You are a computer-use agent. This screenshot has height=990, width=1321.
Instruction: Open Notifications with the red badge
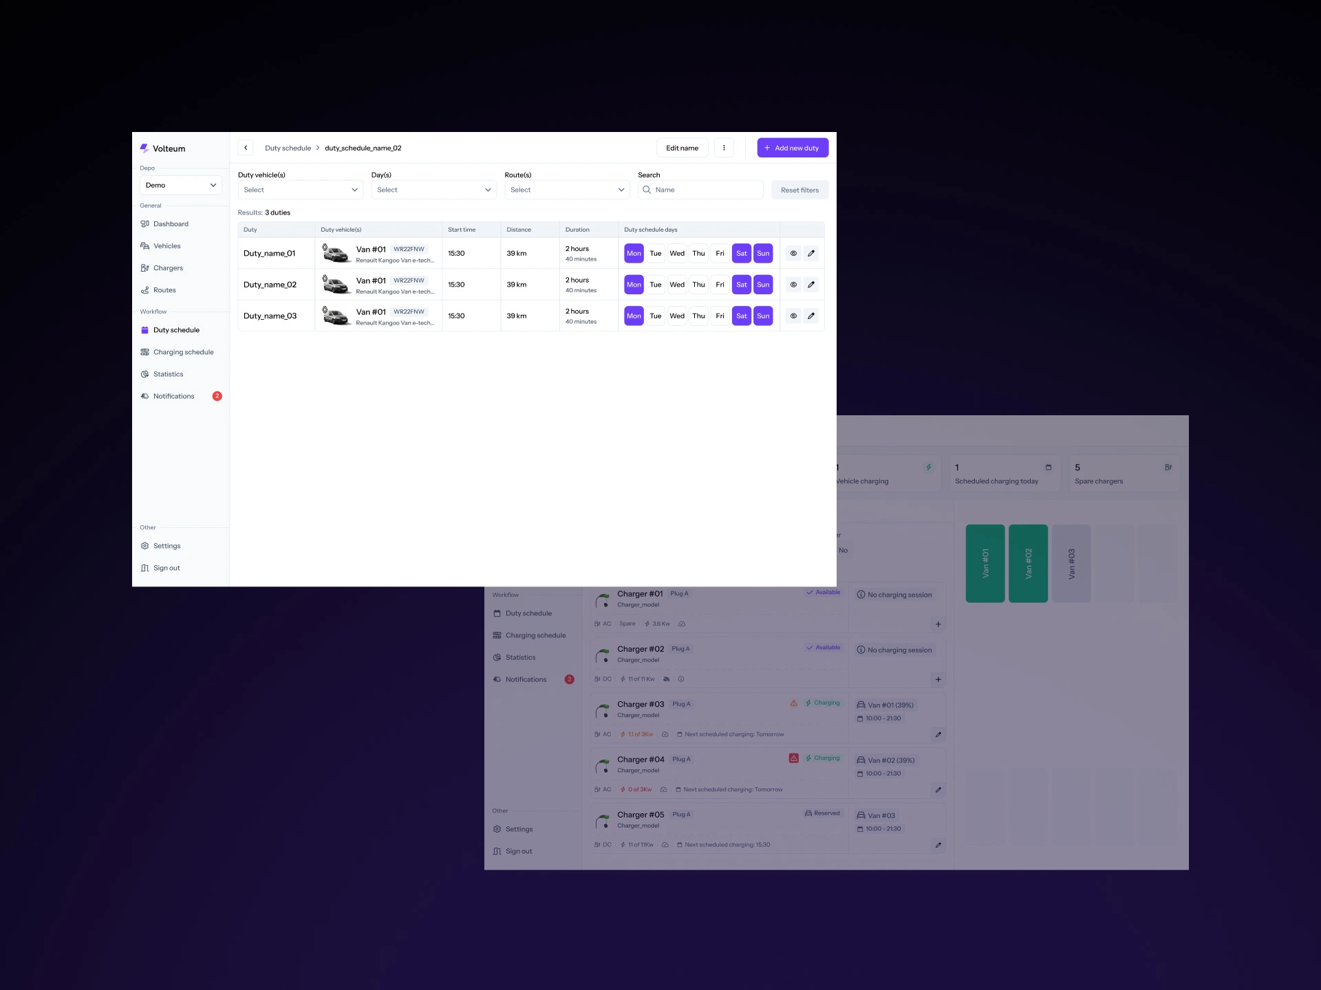click(x=174, y=396)
